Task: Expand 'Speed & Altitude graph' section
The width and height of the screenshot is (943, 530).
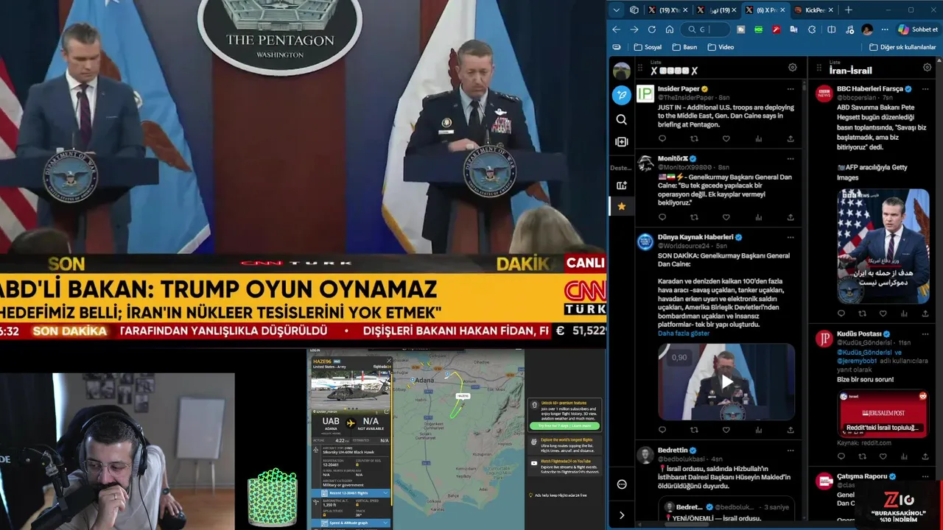Action: point(351,523)
